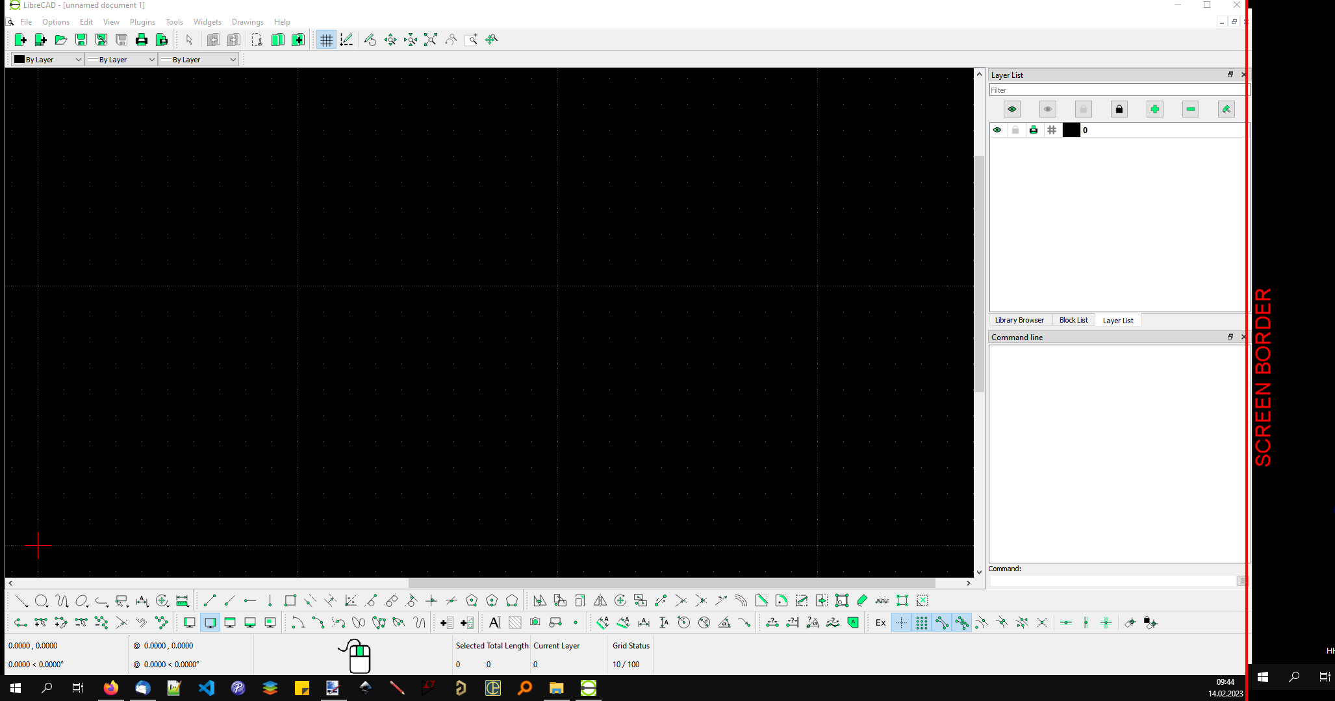Select the Circle tool
Image resolution: width=1335 pixels, height=701 pixels.
[42, 600]
